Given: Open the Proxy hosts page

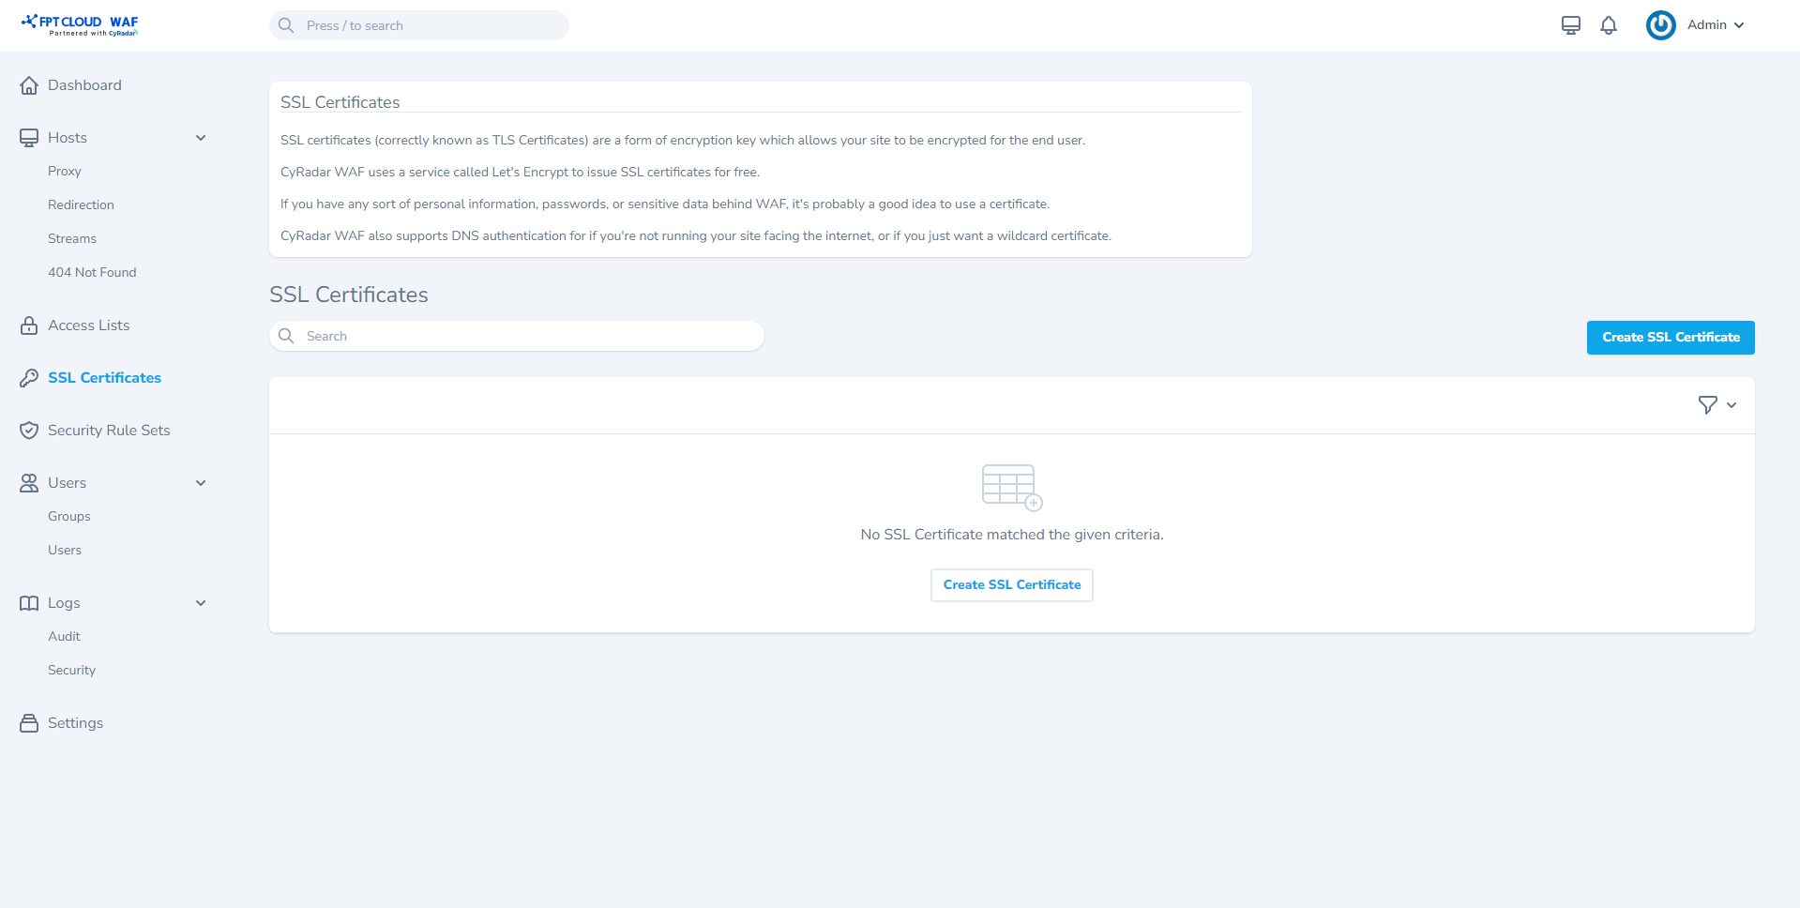Looking at the screenshot, I should (65, 172).
